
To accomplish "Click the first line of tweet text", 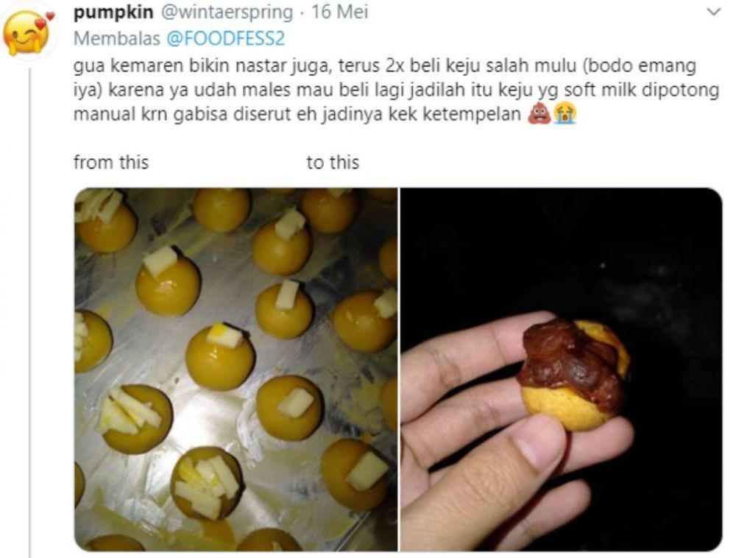I will click(385, 66).
